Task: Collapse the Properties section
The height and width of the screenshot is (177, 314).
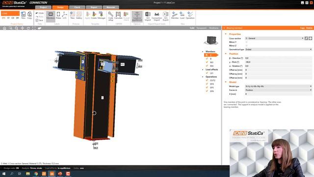Action: [226, 34]
